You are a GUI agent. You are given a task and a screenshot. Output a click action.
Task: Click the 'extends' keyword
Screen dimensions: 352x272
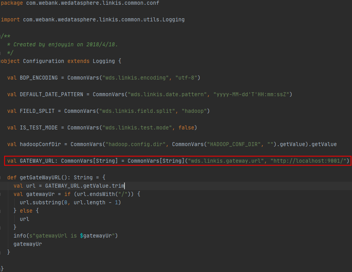[78, 61]
